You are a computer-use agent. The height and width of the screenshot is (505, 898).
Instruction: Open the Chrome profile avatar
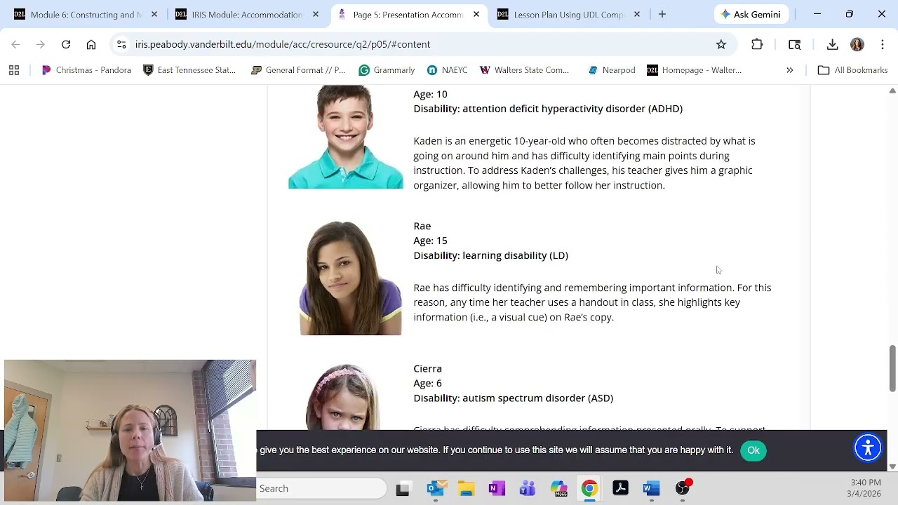pos(857,44)
